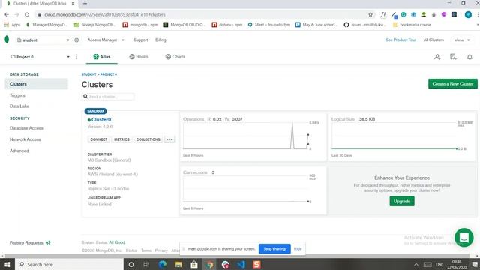The width and height of the screenshot is (480, 270).
Task: Open the Billing menu
Action: 160,40
